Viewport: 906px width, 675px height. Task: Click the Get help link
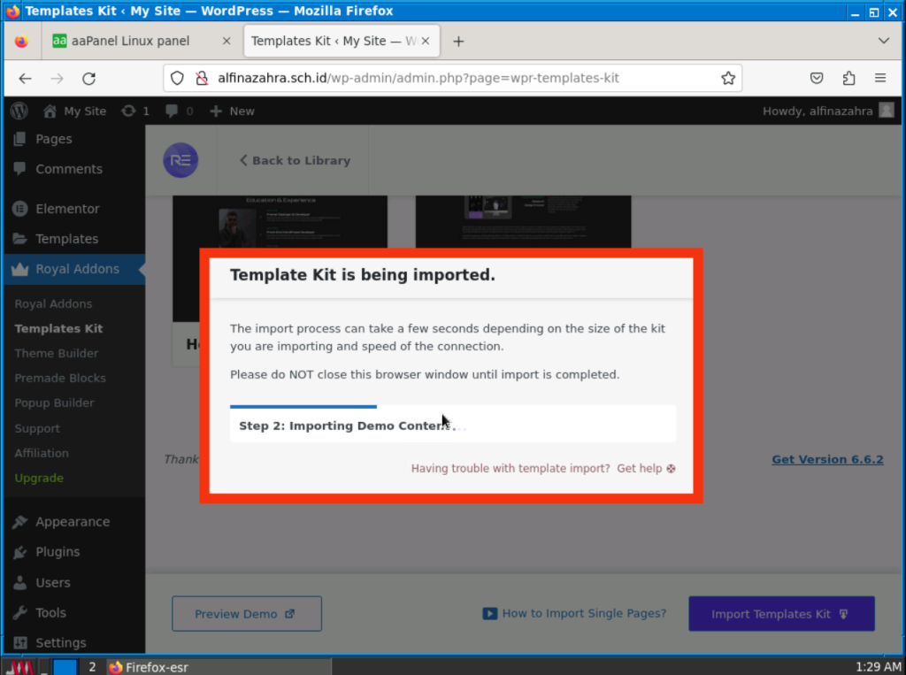click(645, 468)
